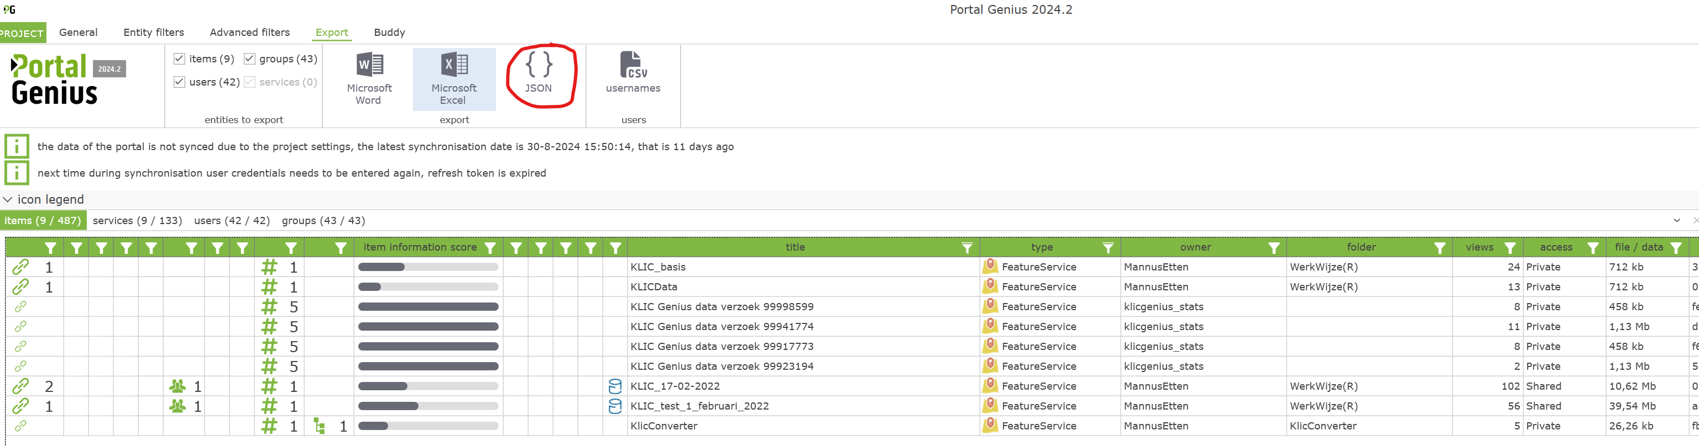Click link icon in KlicConverter row
Screen dimensions: 1699x446
[20, 426]
